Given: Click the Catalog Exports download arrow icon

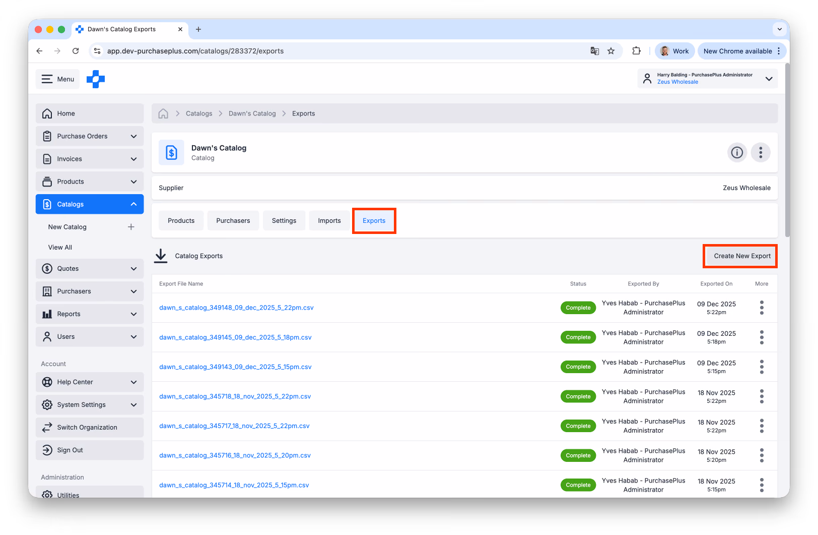Looking at the screenshot, I should pos(161,256).
